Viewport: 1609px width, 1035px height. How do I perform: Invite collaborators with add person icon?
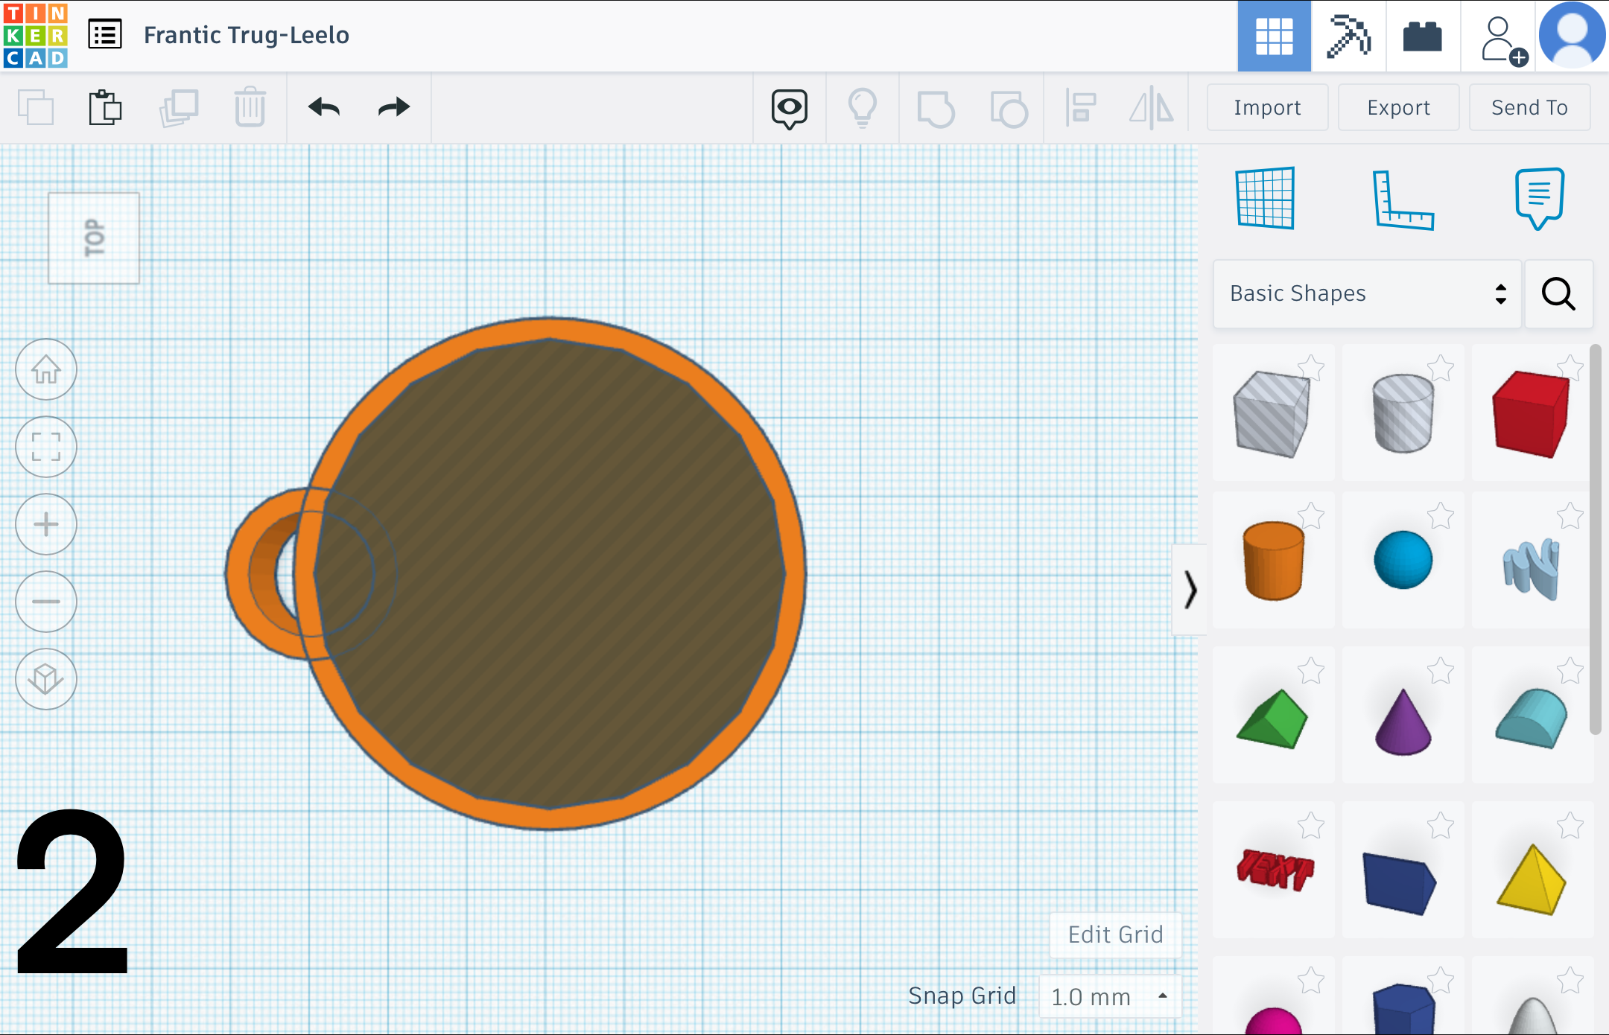pyautogui.click(x=1503, y=40)
